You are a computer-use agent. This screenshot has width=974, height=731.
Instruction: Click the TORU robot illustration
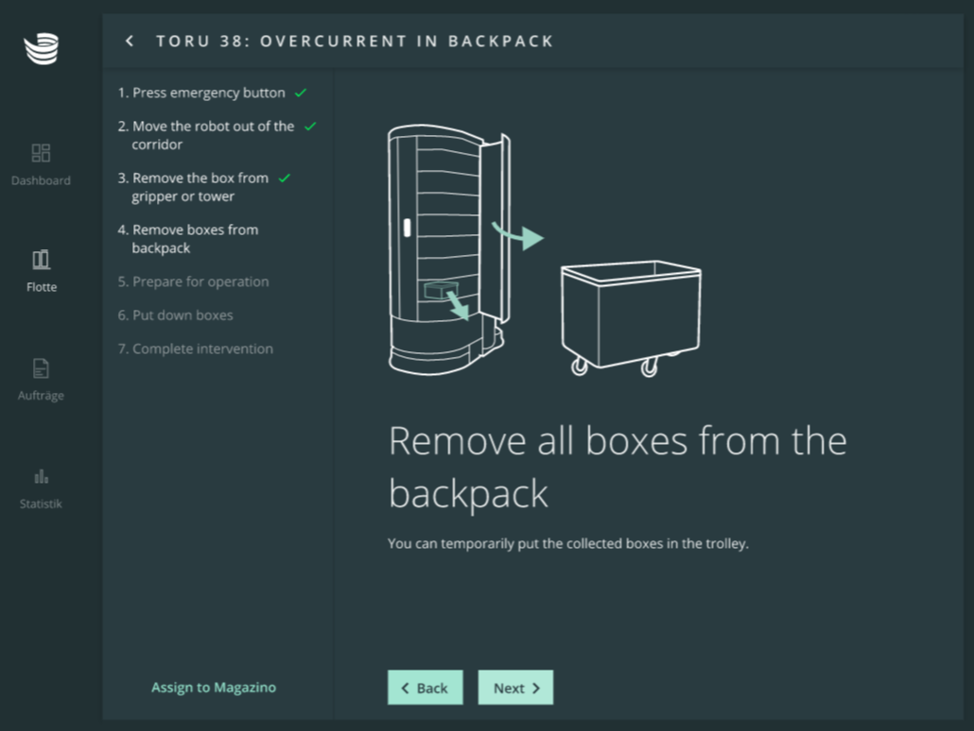[x=446, y=250]
